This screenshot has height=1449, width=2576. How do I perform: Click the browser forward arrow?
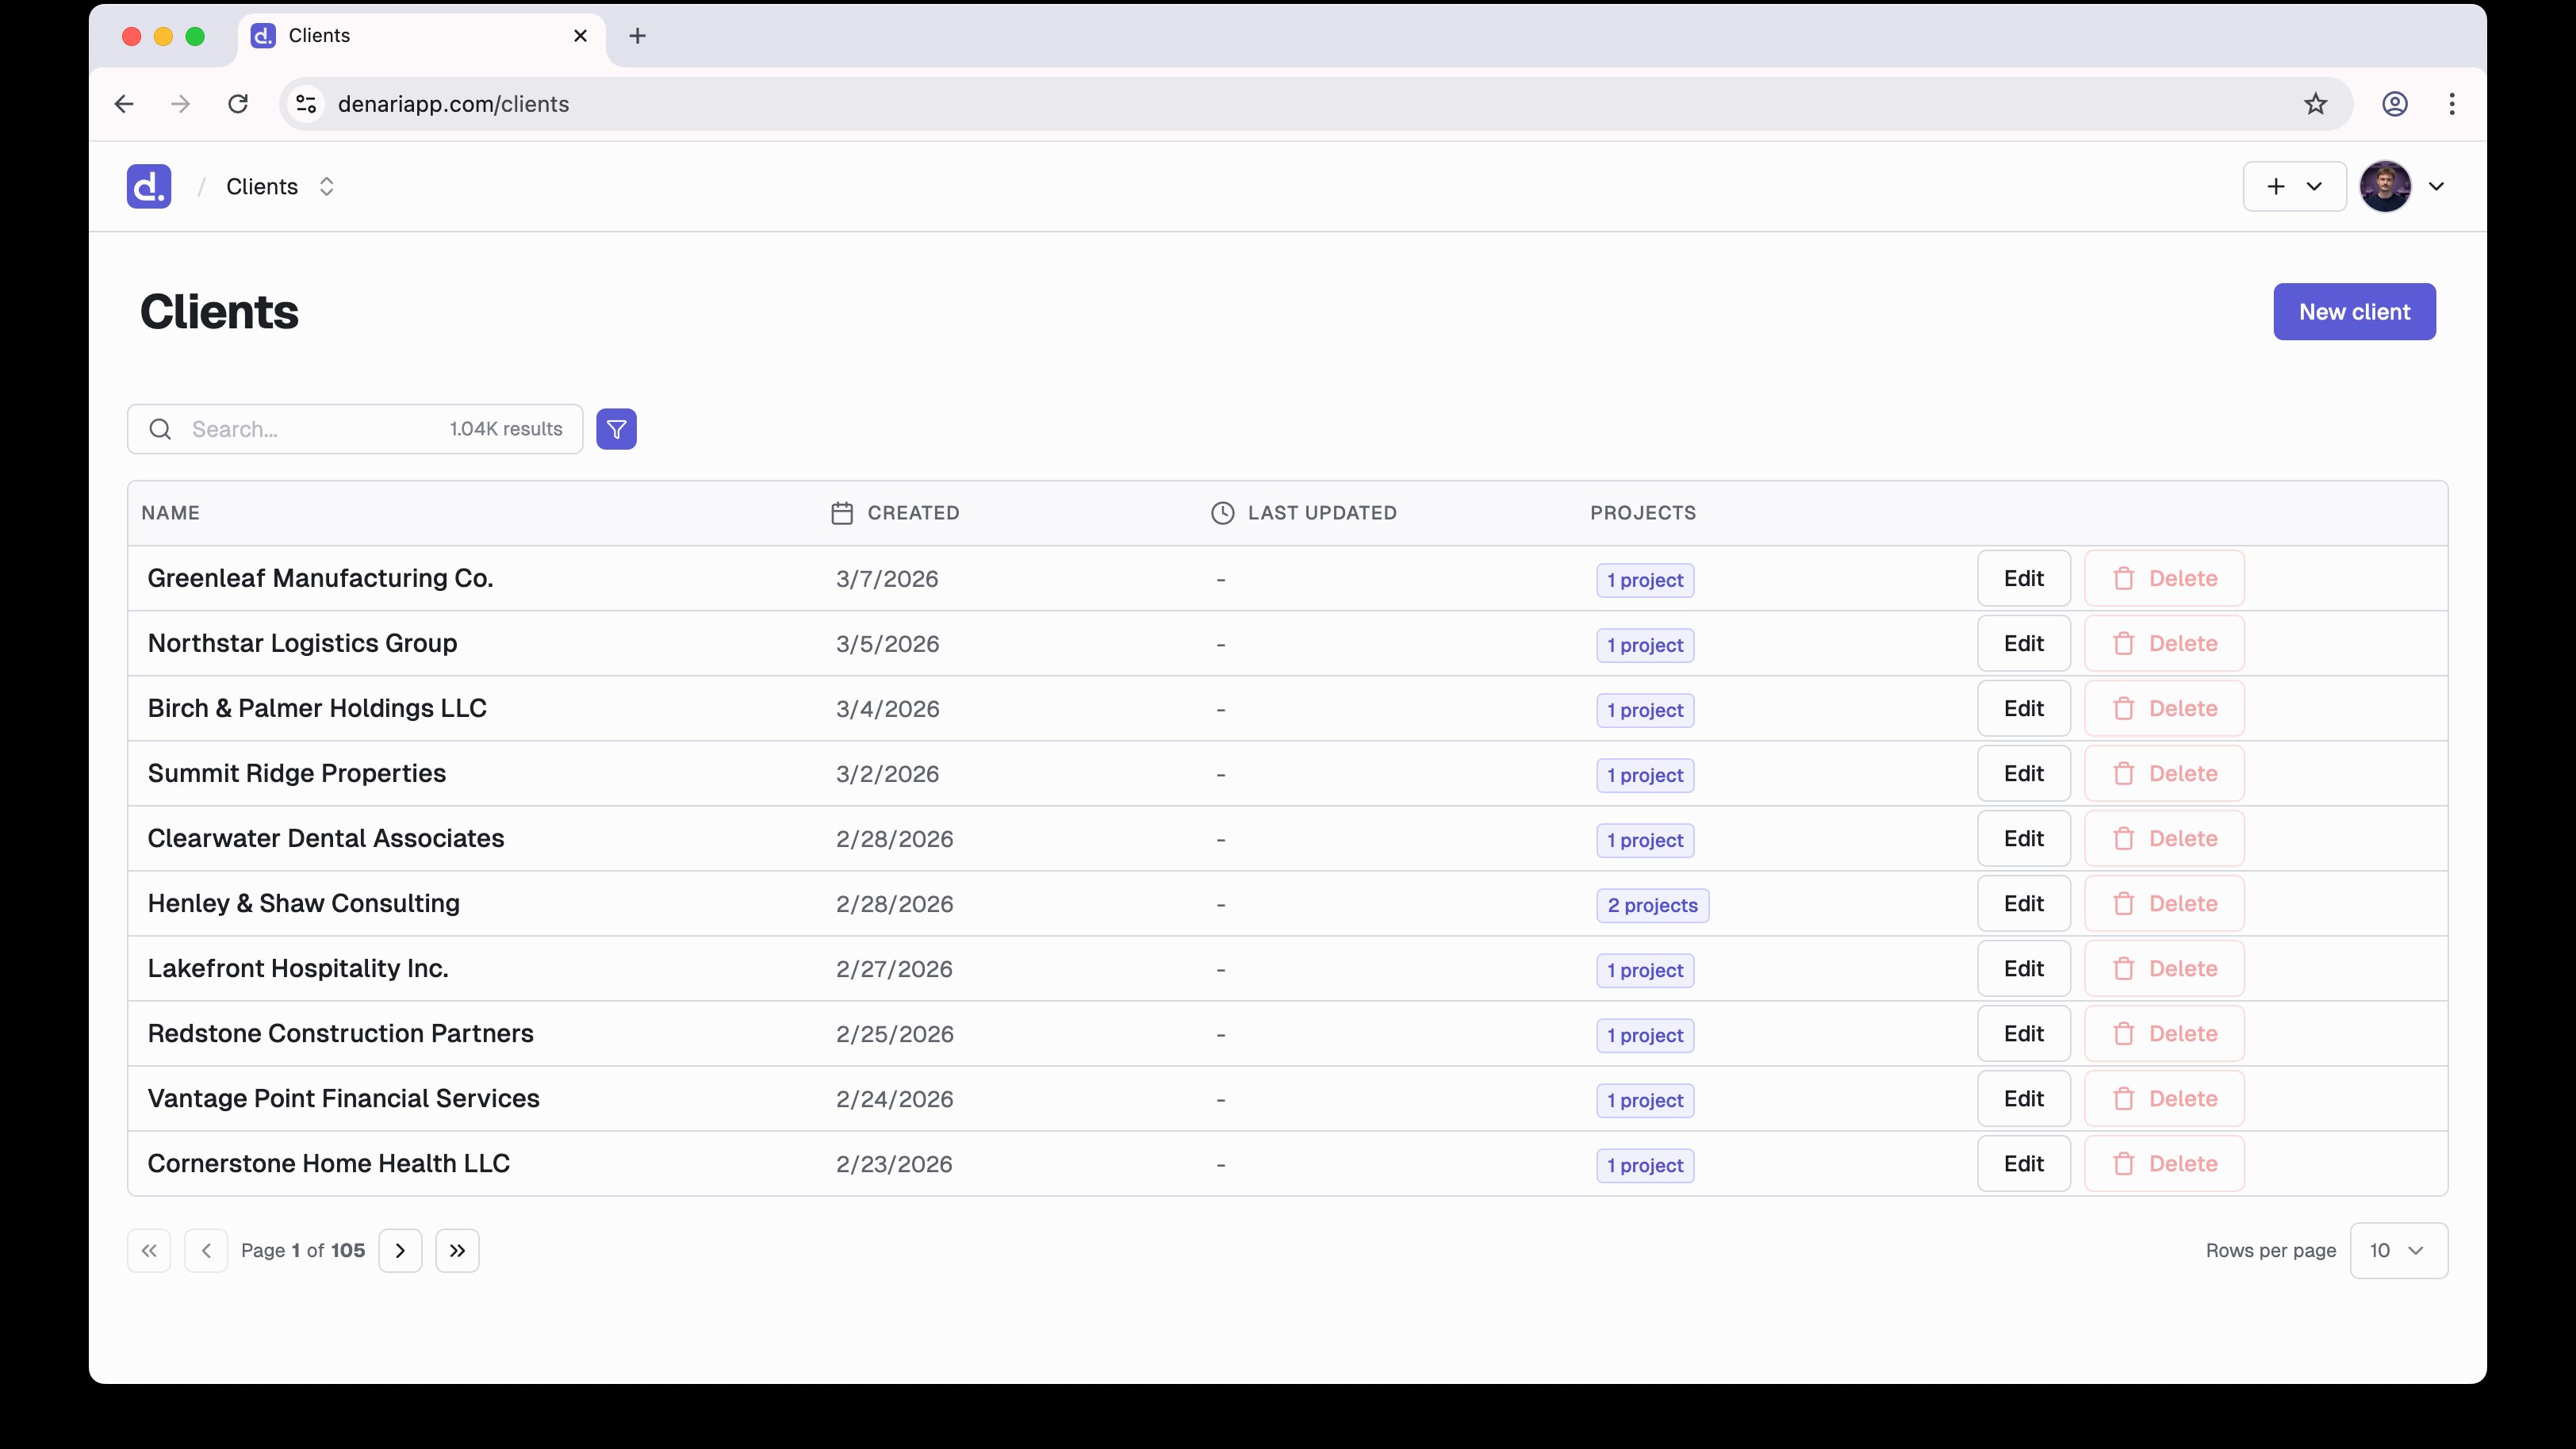(x=180, y=104)
